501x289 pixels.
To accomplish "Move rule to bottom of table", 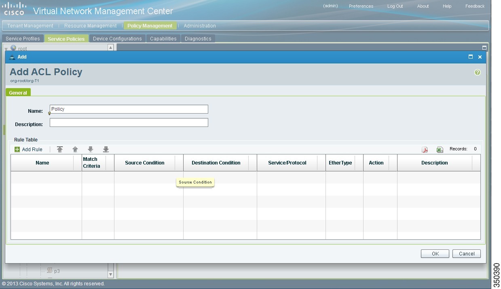I will pos(106,150).
